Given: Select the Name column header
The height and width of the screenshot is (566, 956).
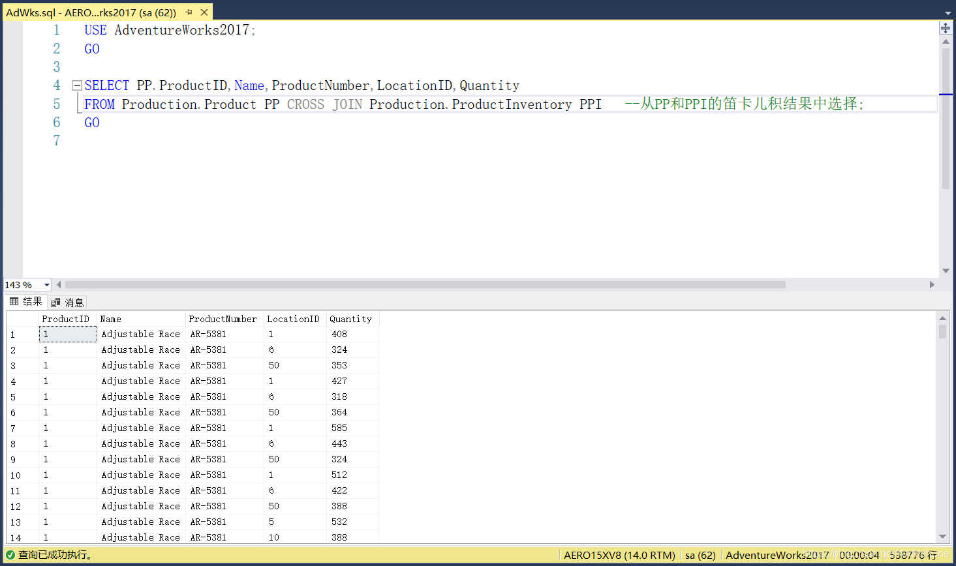Looking at the screenshot, I should (142, 319).
